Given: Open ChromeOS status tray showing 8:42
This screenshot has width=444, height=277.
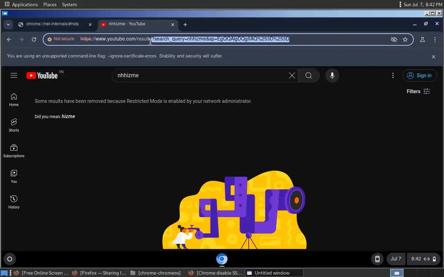Looking at the screenshot, I should (424, 259).
